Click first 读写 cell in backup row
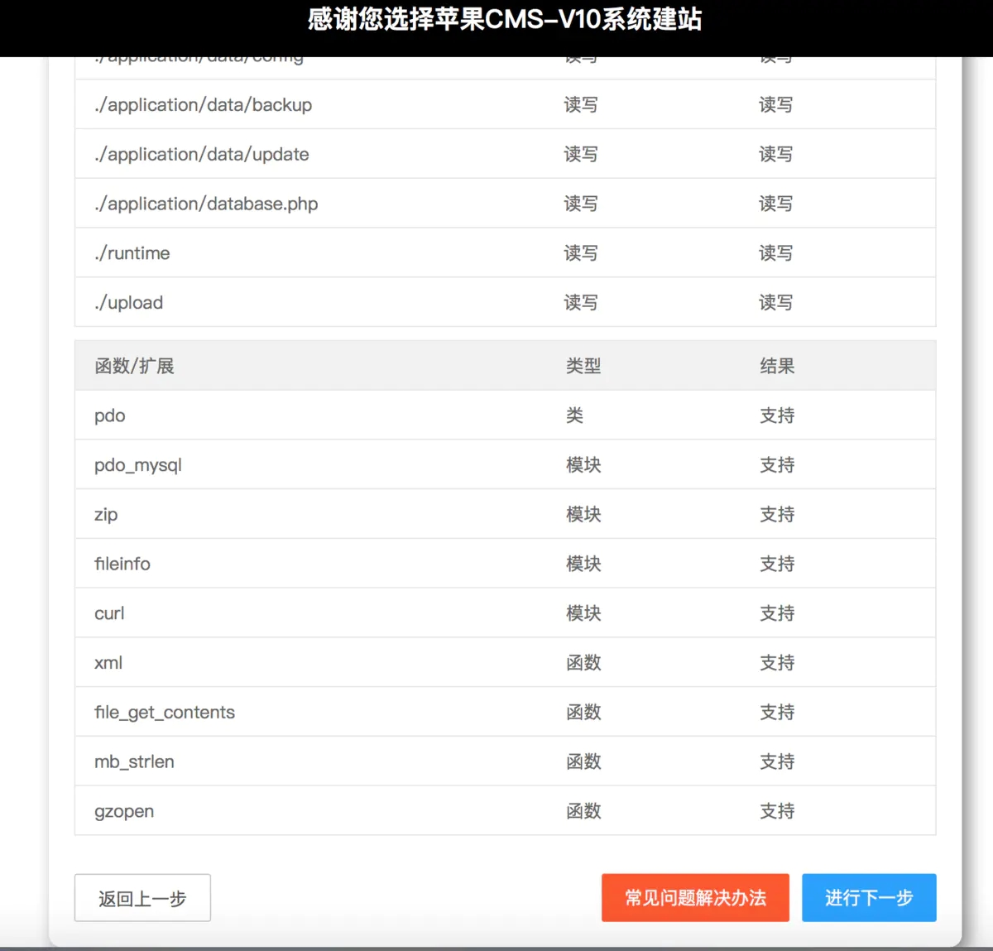Image resolution: width=993 pixels, height=951 pixels. pyautogui.click(x=581, y=105)
